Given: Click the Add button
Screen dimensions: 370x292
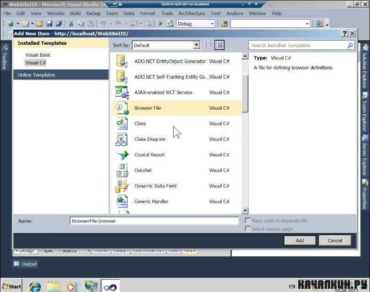Looking at the screenshot, I should (300, 240).
